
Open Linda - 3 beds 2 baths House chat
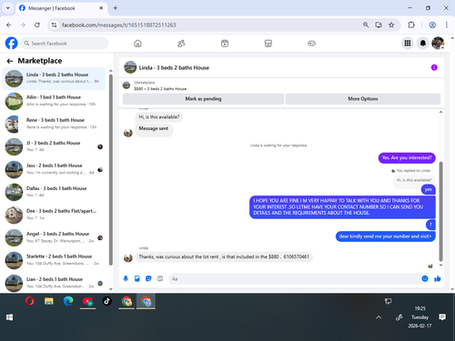[x=54, y=78]
